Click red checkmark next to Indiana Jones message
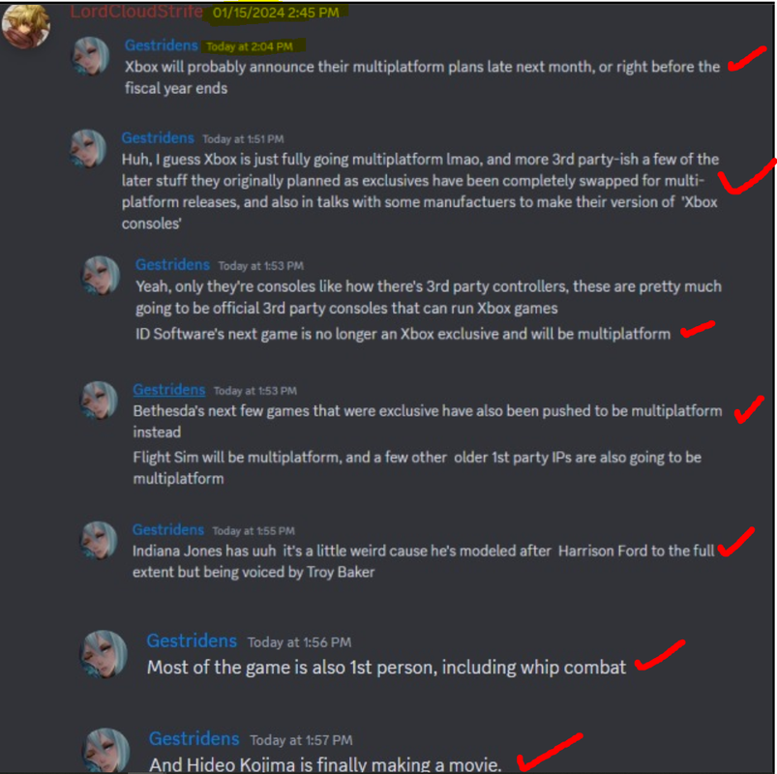The width and height of the screenshot is (777, 774). click(x=735, y=542)
